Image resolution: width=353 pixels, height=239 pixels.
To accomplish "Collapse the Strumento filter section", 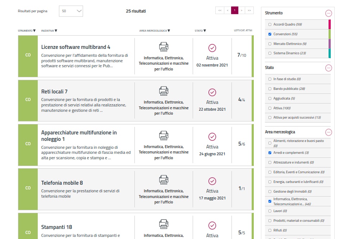I will 328,13.
